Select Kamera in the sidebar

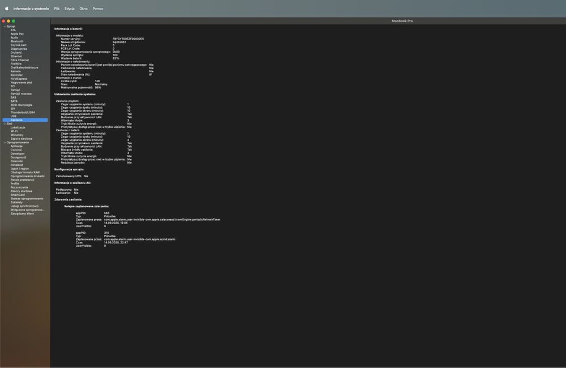point(15,71)
